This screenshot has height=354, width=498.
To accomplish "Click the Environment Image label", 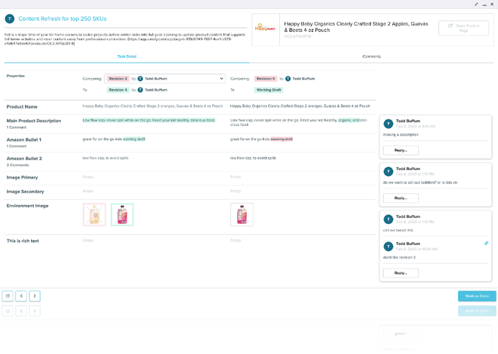I will [x=28, y=206].
